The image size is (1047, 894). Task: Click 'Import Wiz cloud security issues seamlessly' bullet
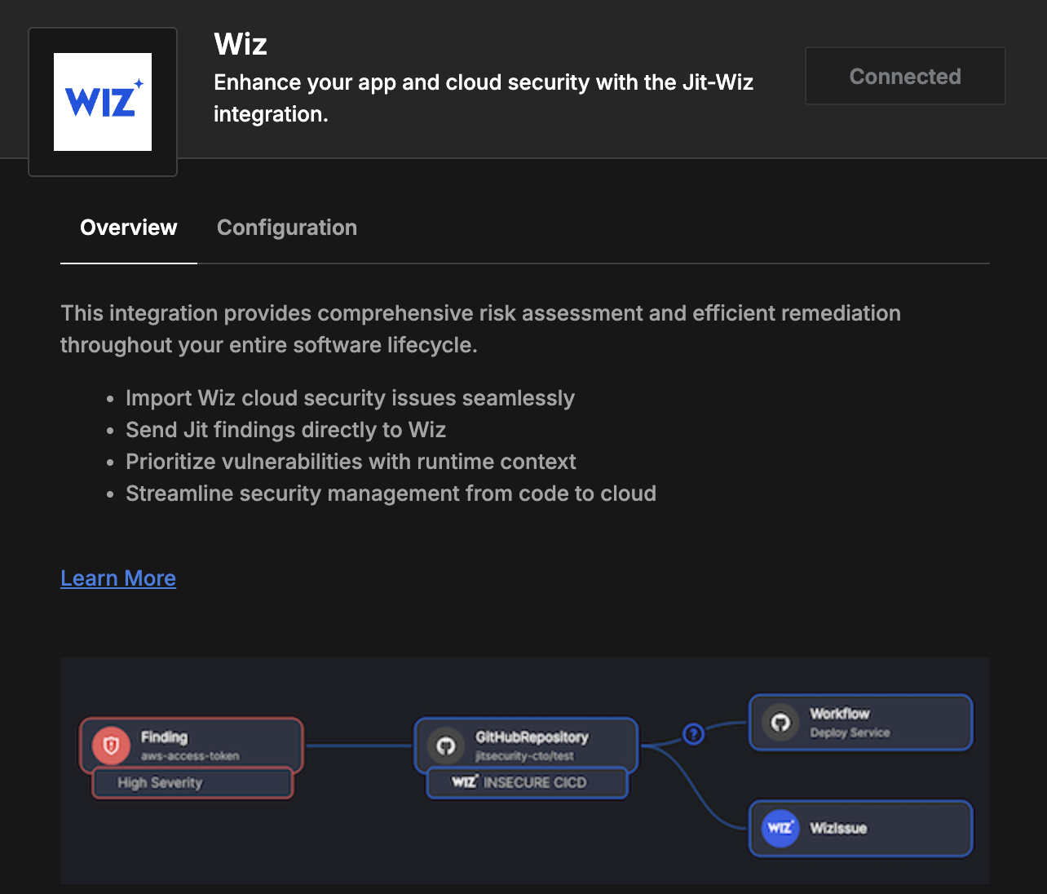pos(350,398)
